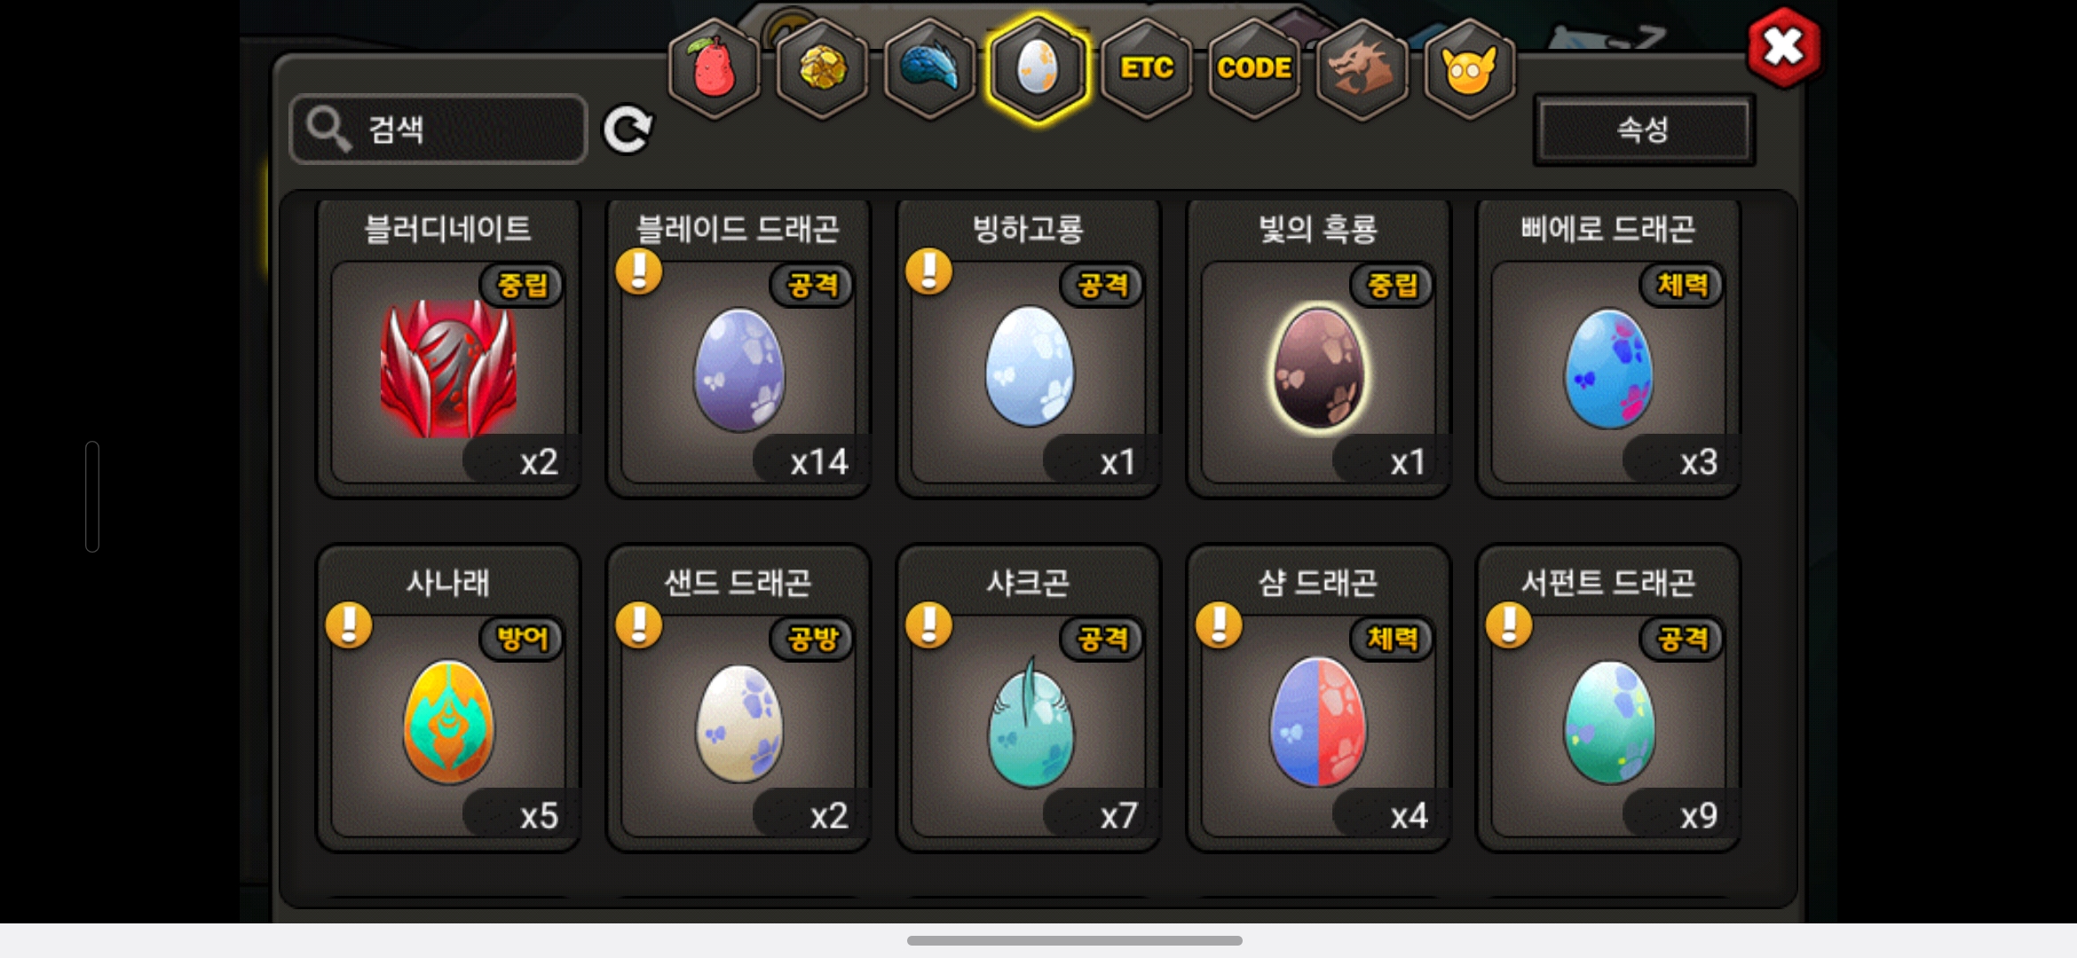2077x958 pixels.
Task: Click the refresh arrow beside search
Action: [x=628, y=130]
